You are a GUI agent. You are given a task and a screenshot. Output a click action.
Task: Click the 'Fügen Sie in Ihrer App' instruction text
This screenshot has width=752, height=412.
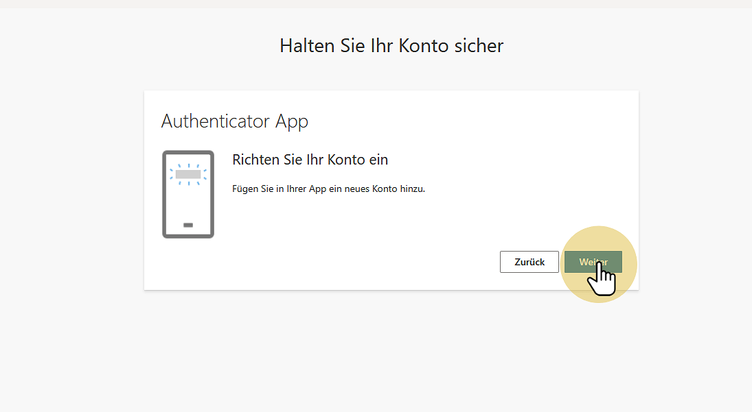coord(328,189)
